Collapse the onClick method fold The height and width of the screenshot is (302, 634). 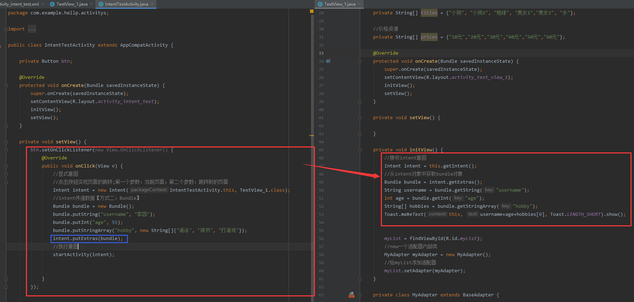coord(6,166)
